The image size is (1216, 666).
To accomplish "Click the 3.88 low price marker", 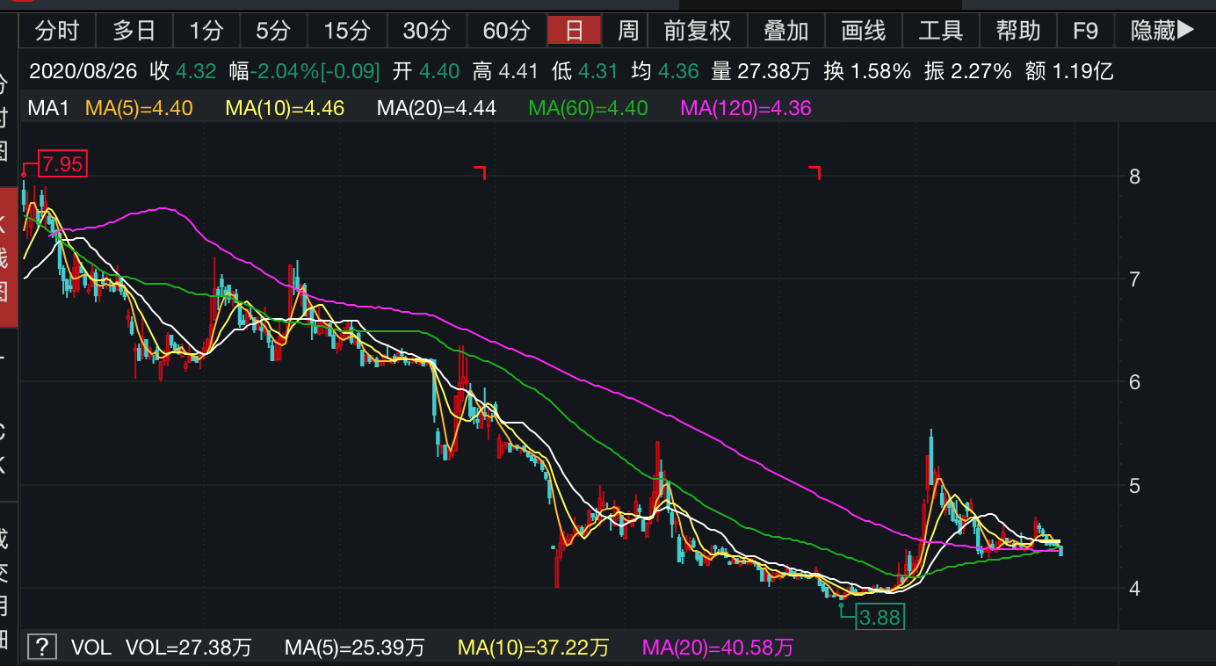I will click(x=879, y=618).
